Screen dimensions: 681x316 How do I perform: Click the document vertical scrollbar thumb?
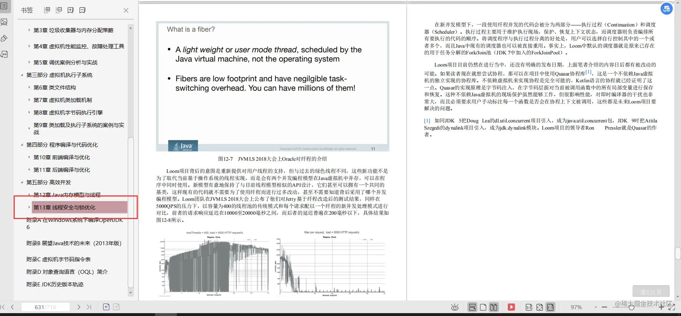point(678,253)
